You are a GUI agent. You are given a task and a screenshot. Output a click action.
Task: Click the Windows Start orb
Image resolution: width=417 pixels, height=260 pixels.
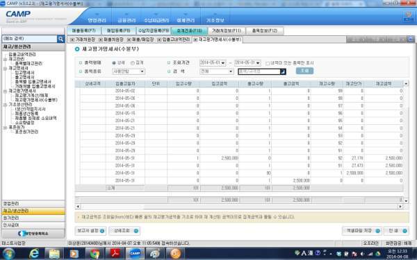(x=9, y=253)
